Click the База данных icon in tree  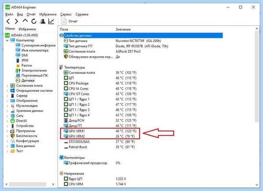(x=13, y=146)
